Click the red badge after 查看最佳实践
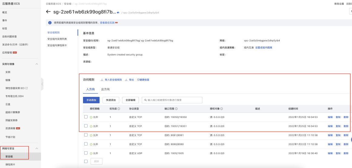This screenshot has width=352, height=168. (117, 23)
